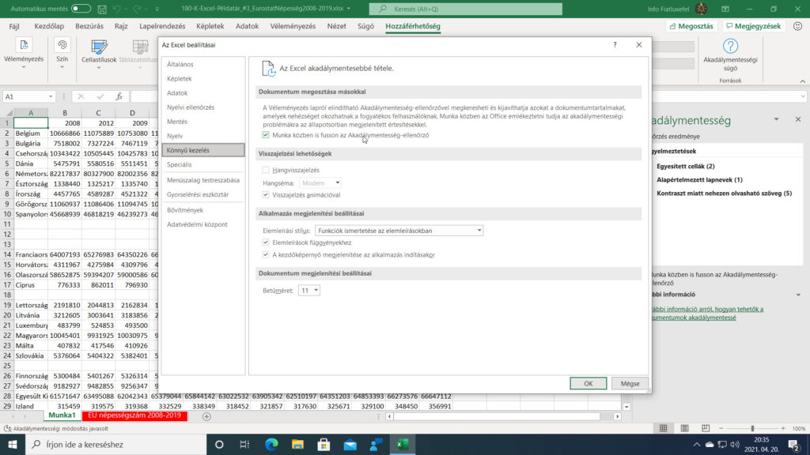Switch to the Munka1 sheet tab

point(62,416)
